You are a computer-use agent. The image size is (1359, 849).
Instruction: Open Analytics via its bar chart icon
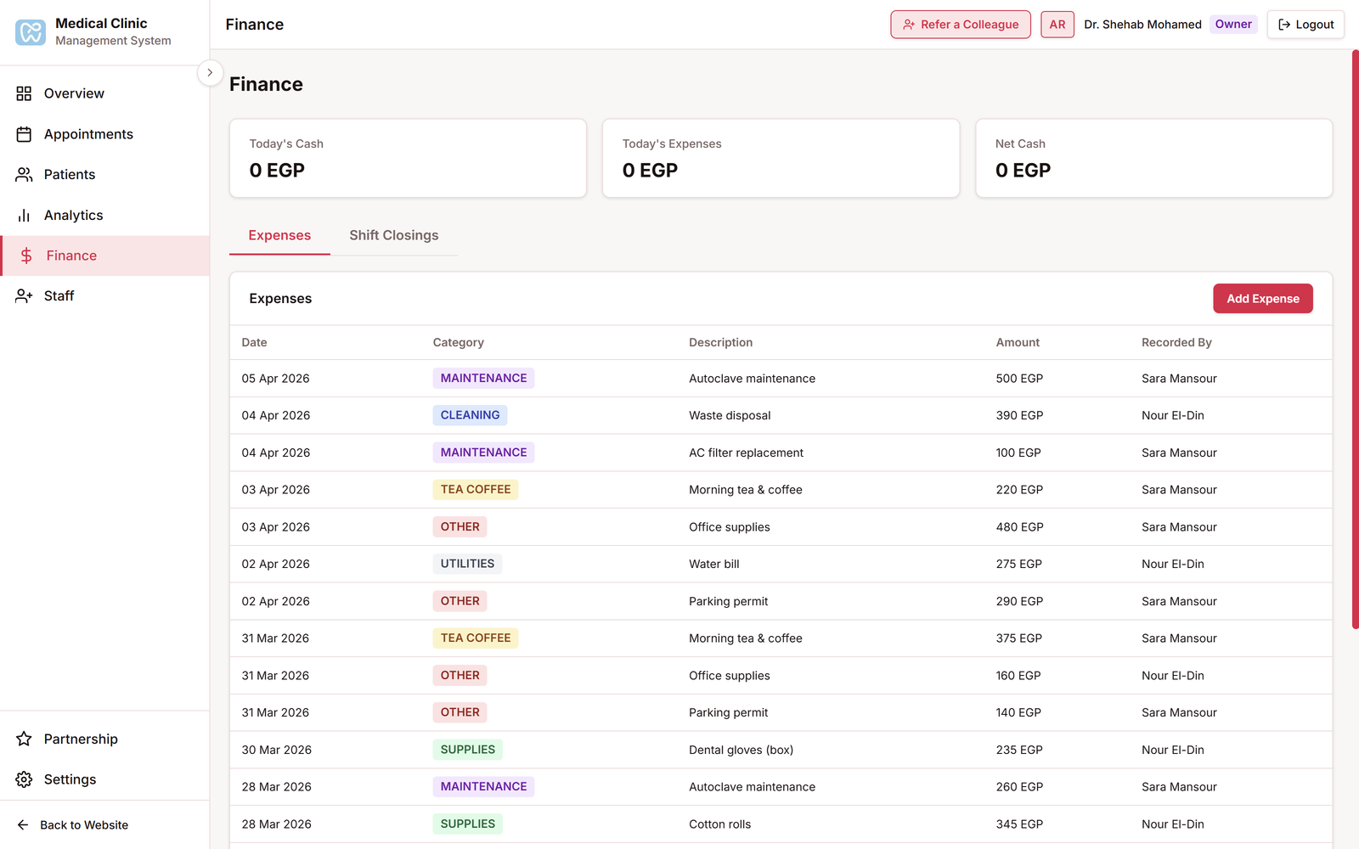click(x=24, y=216)
